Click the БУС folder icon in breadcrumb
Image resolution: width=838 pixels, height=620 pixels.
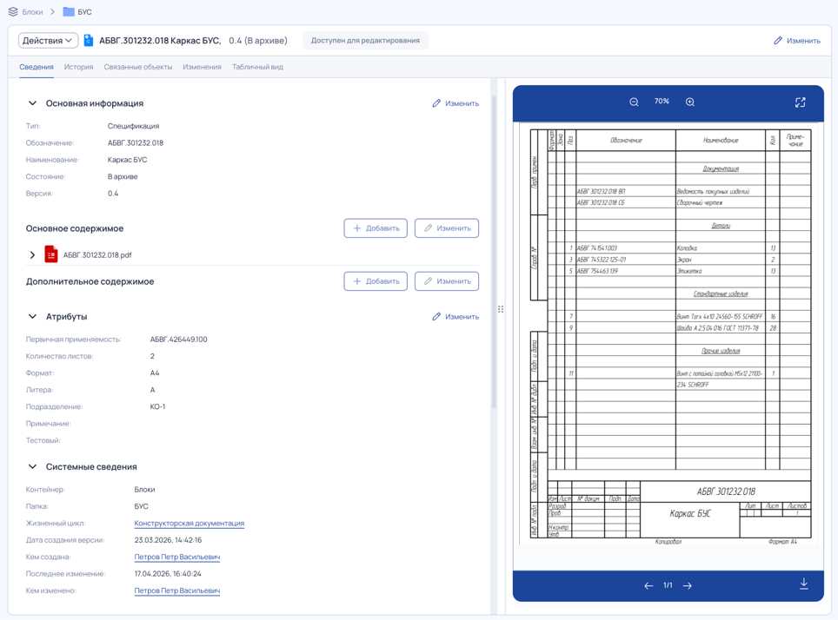pos(69,12)
